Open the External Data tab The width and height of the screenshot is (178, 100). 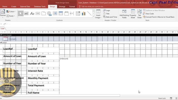[25, 7]
